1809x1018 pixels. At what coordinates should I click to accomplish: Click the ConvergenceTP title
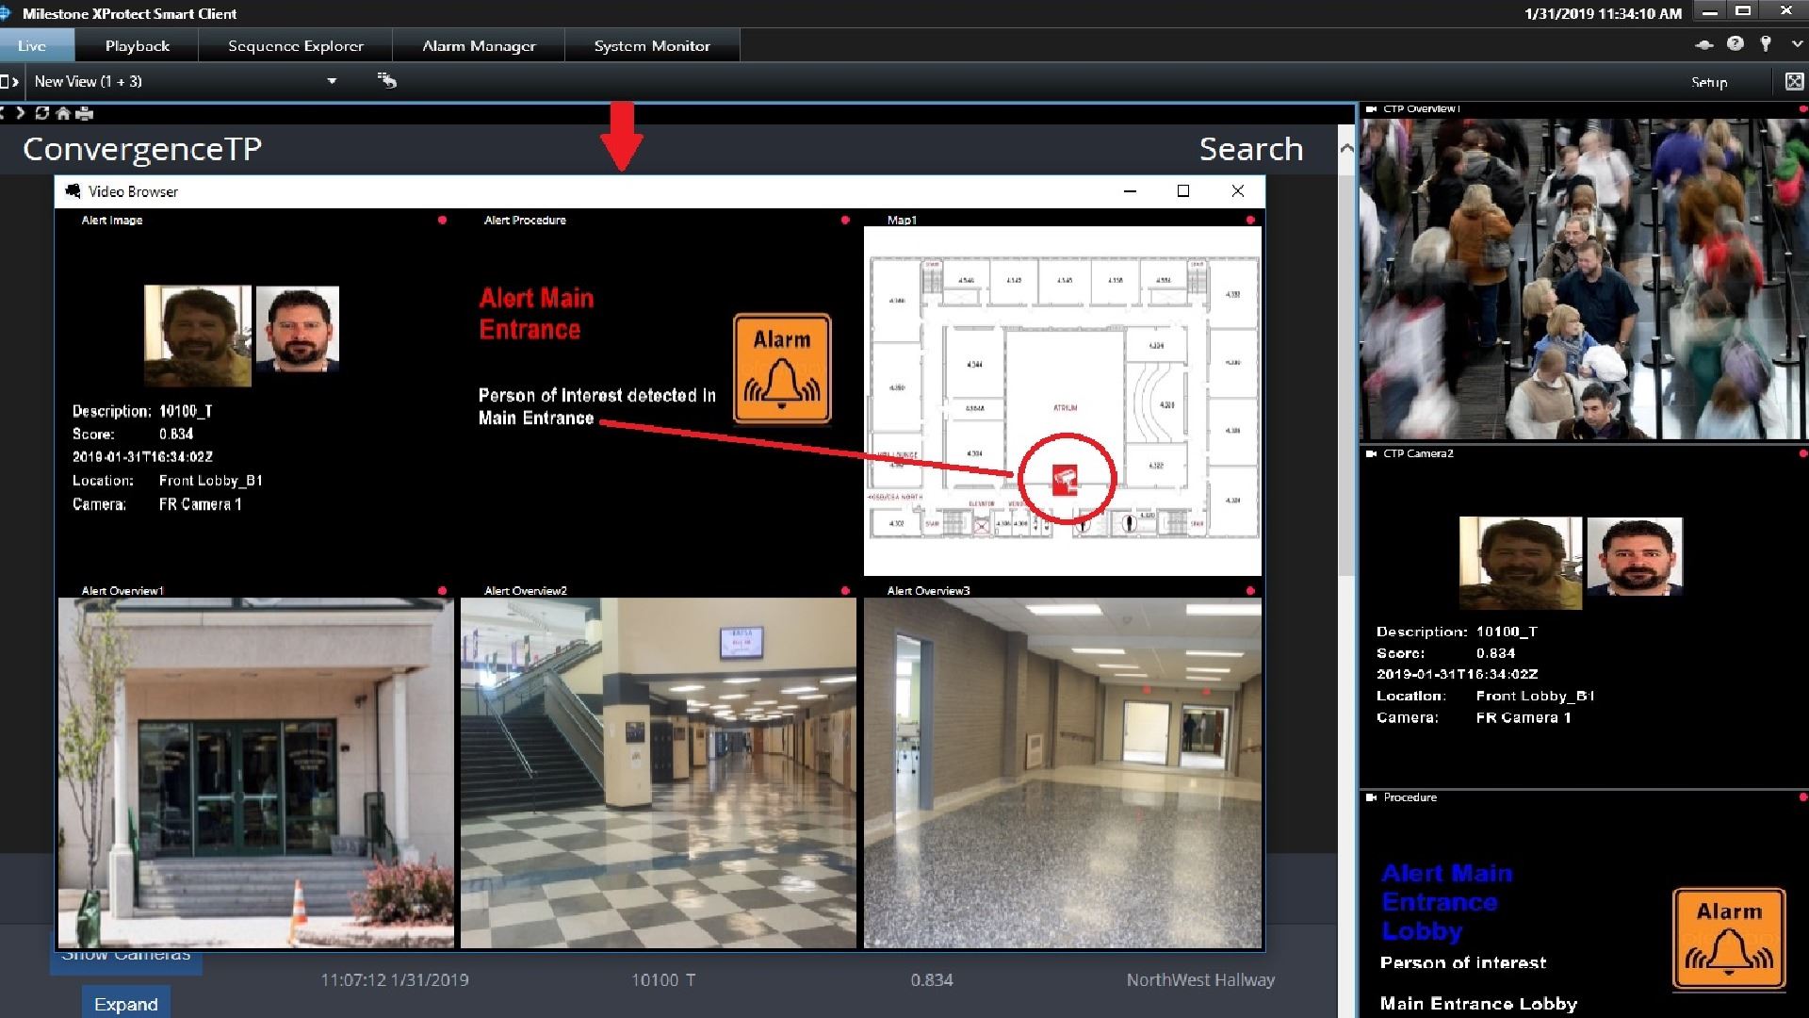coord(142,149)
